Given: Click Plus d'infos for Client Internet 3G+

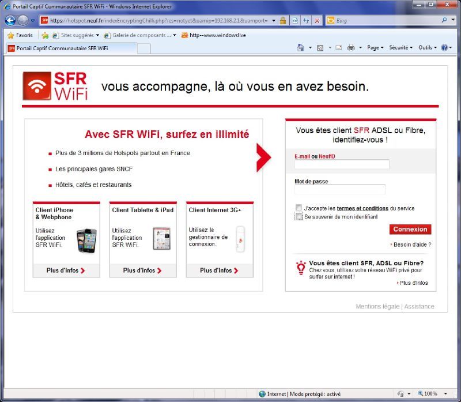Looking at the screenshot, I should 220,270.
